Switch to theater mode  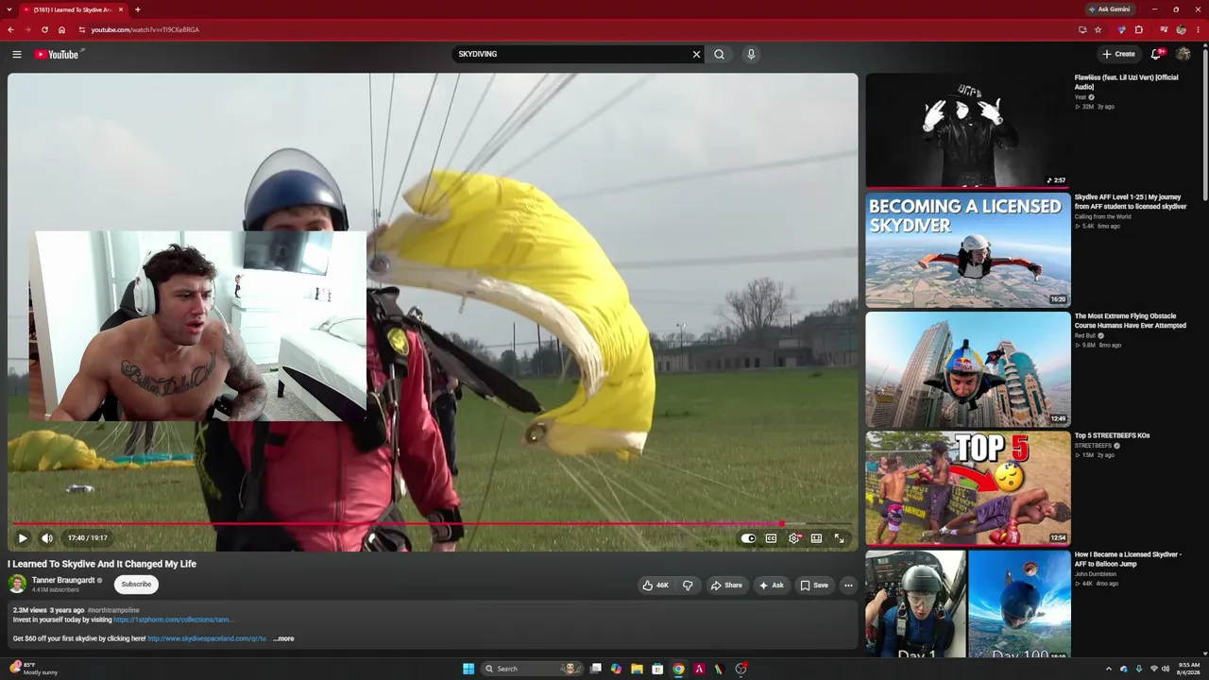816,538
